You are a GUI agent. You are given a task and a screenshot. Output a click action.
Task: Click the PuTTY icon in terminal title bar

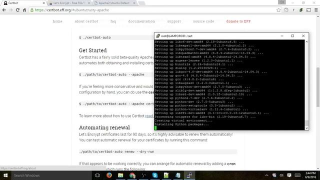(x=158, y=36)
